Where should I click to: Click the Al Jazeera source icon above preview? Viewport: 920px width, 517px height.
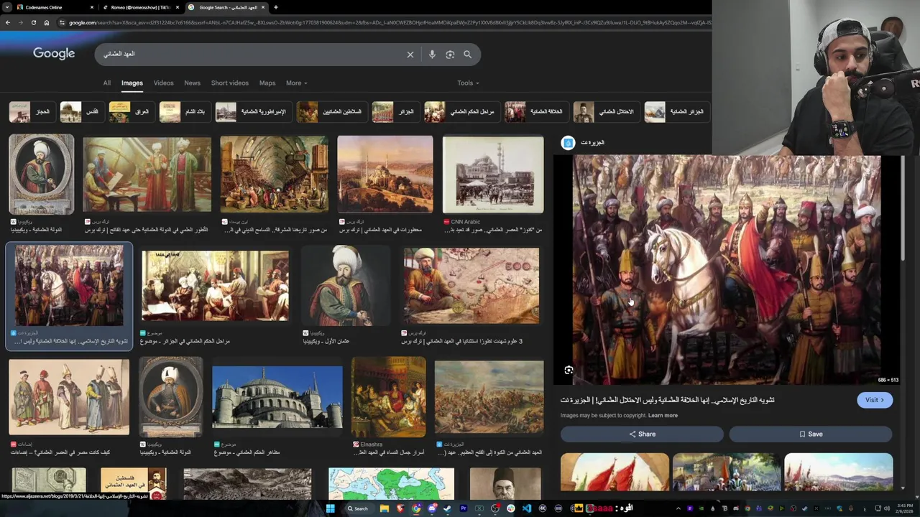pos(568,143)
